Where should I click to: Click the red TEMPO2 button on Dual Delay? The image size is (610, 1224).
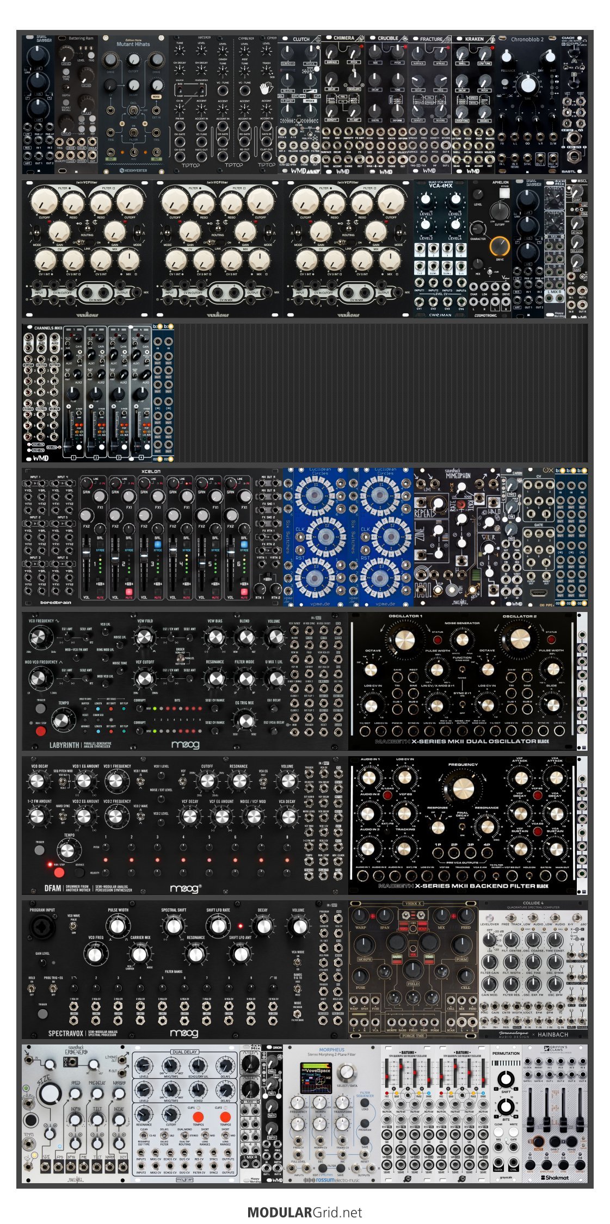225,1117
